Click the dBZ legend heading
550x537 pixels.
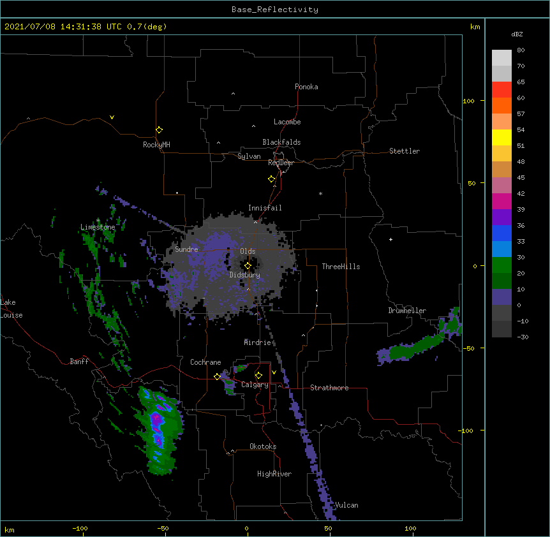pos(517,34)
